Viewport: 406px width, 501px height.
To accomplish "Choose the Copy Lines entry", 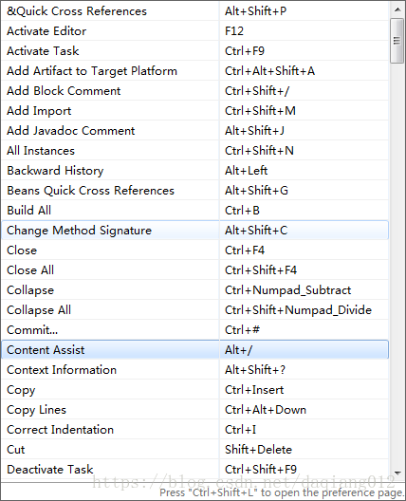I will tap(194, 410).
